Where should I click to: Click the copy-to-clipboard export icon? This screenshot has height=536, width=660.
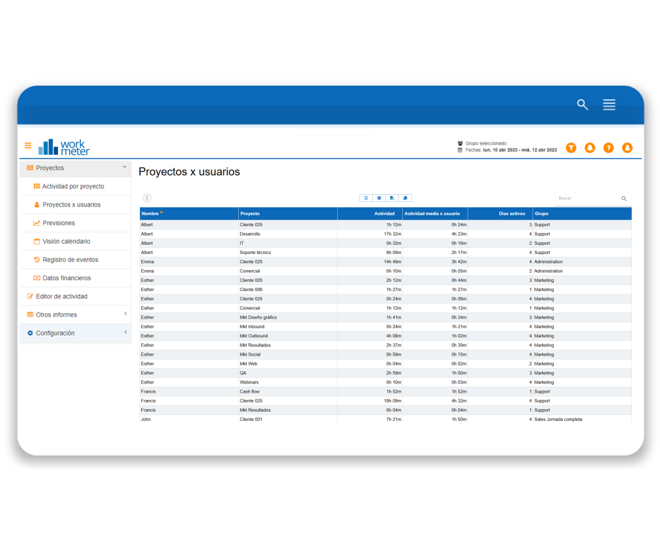pyautogui.click(x=406, y=197)
